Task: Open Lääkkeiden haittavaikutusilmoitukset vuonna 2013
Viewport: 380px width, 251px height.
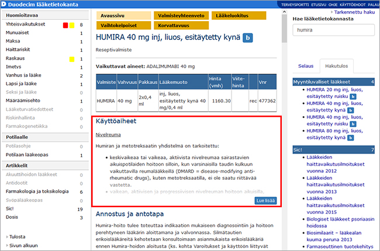Action: click(336, 184)
